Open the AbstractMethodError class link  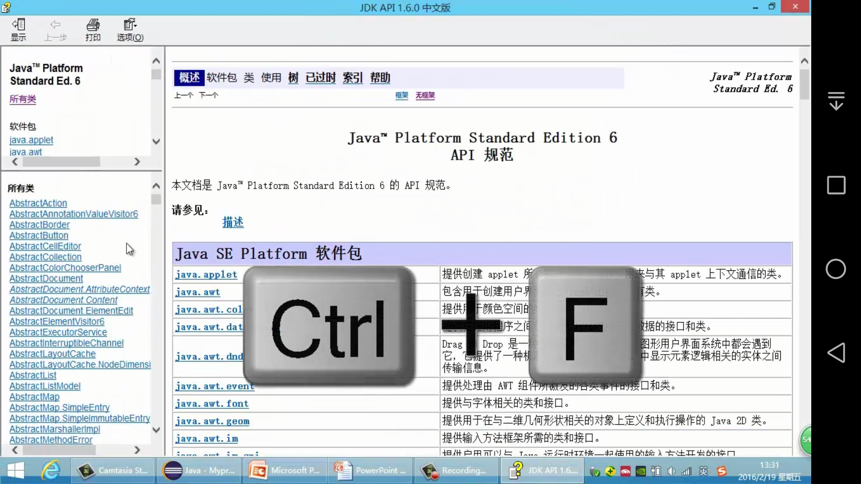[51, 440]
